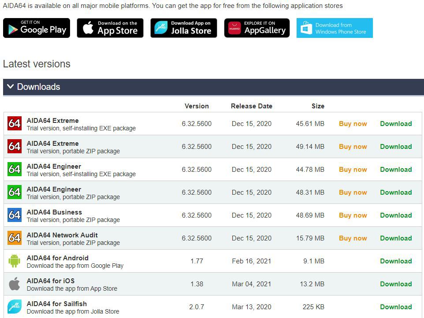Download AIDA64 Engineer self-installing EXE package

click(x=396, y=170)
